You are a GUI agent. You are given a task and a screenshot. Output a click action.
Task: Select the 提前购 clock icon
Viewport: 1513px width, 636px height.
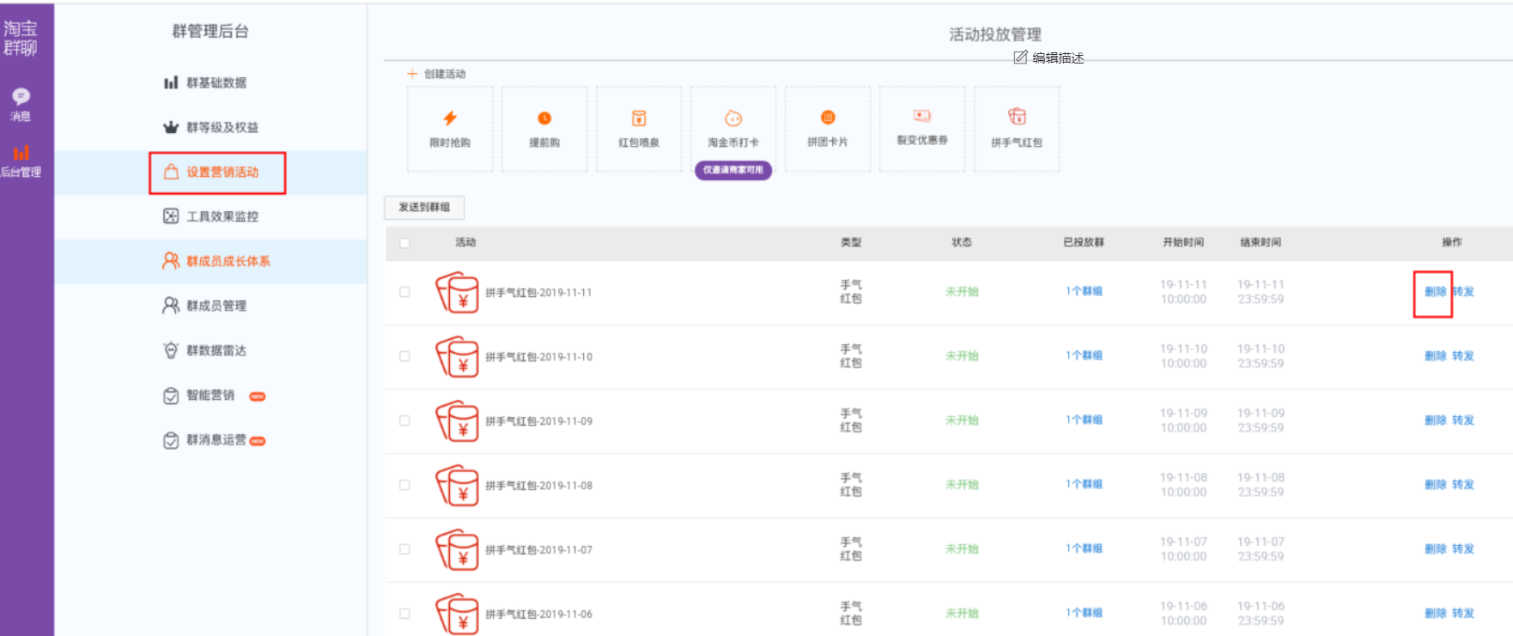(x=544, y=118)
